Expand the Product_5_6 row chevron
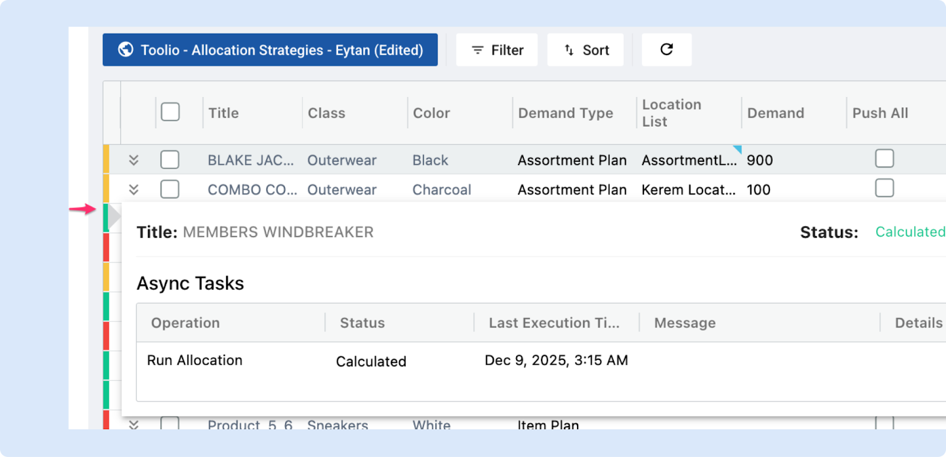Screen dimensions: 946x457 [x=134, y=424]
